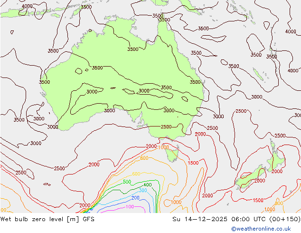The height and width of the screenshot is (233, 301).
Task: Click the blue 200 contour label
Action: 135,198
